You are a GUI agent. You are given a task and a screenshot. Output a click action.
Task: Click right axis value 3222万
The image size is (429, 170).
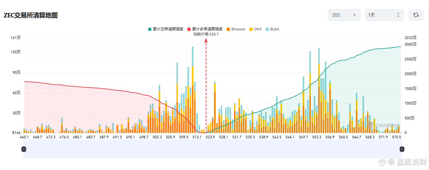pyautogui.click(x=411, y=38)
